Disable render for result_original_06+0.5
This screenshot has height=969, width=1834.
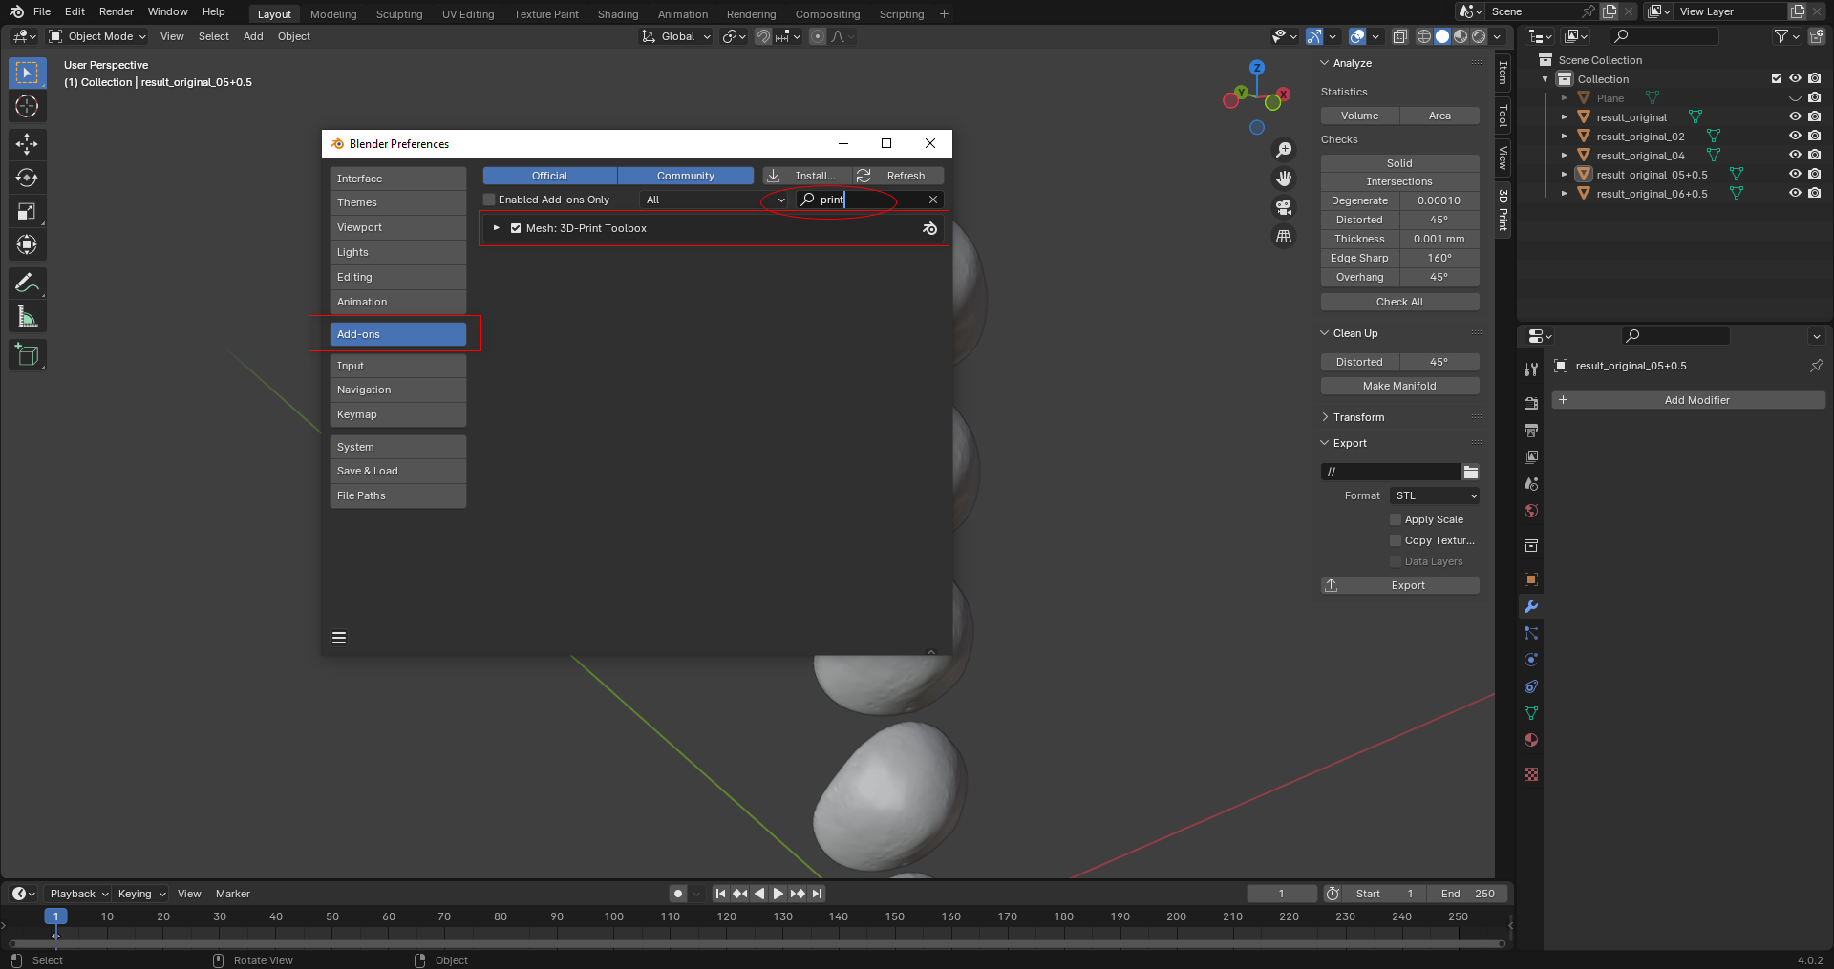click(x=1814, y=194)
